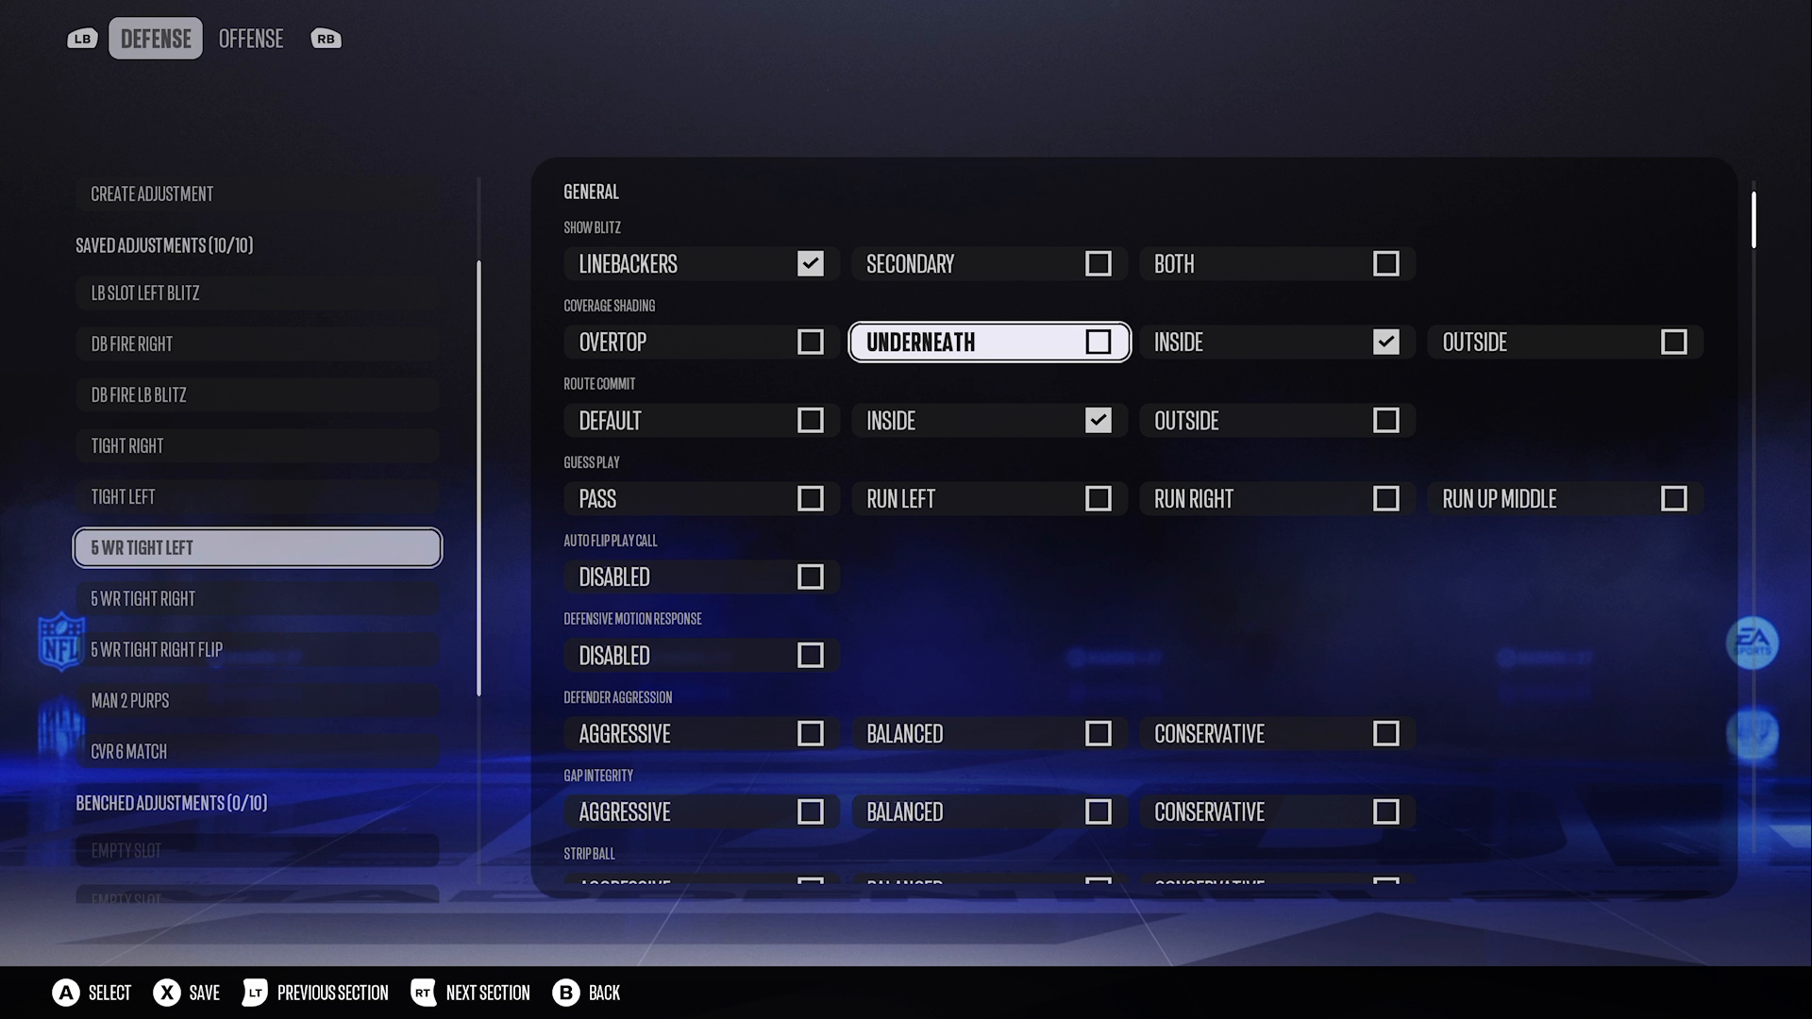
Task: Open Create Adjustment
Action: point(257,194)
